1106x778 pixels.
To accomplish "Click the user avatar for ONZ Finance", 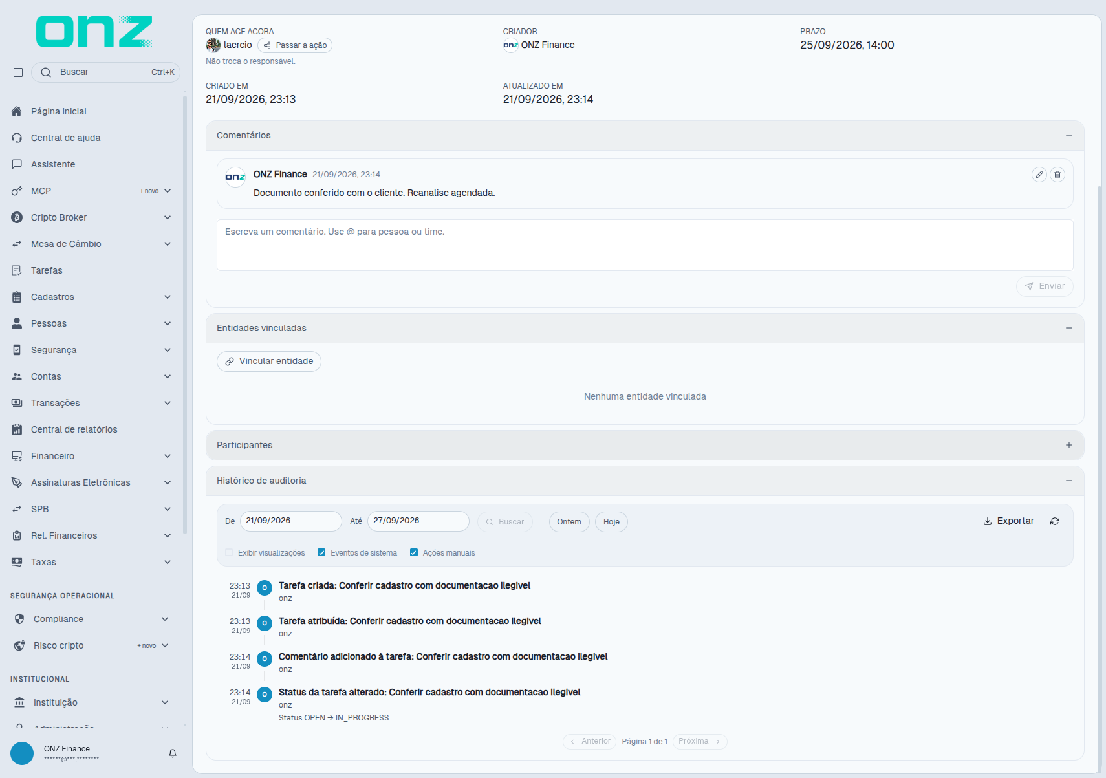I will pos(22,753).
